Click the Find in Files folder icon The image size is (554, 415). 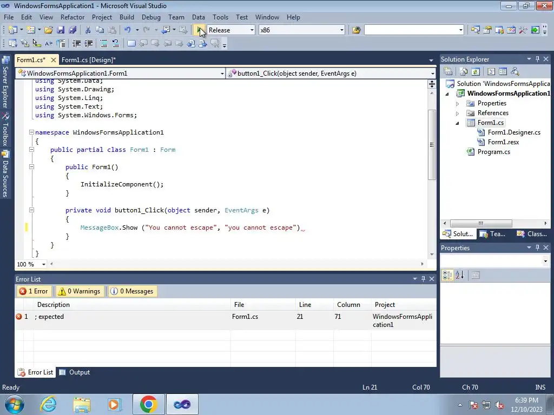pos(356,30)
